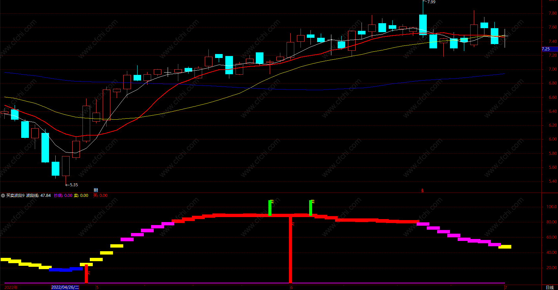Click the blue segment of band line
The width and height of the screenshot is (558, 290).
pyautogui.click(x=66, y=269)
